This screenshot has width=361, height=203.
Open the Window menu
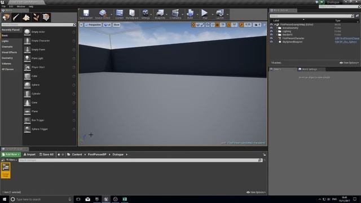pyautogui.click(x=21, y=6)
